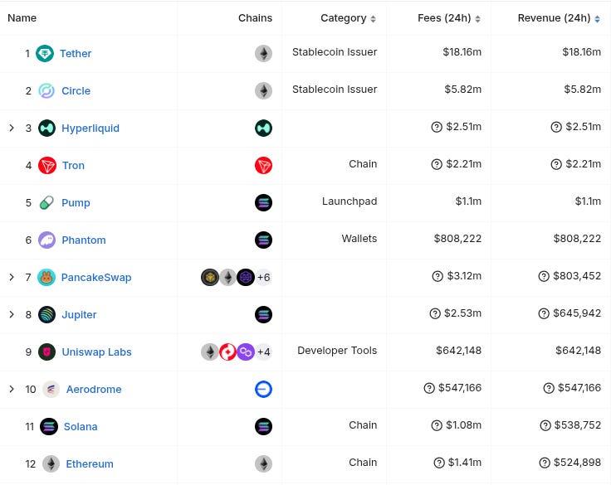The image size is (611, 485).
Task: Click the Ethereum chain icon in Tether row
Action: click(x=263, y=54)
